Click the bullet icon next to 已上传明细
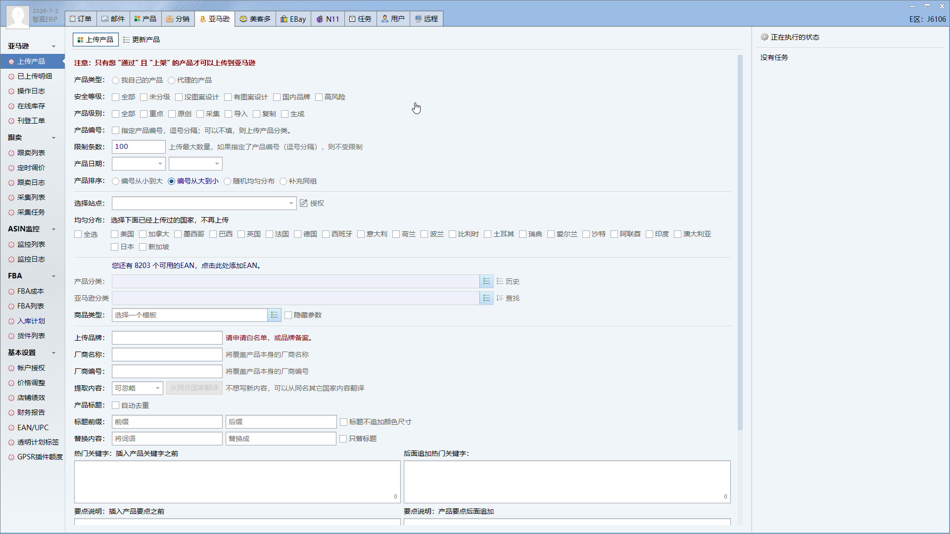This screenshot has height=534, width=950. [x=11, y=77]
